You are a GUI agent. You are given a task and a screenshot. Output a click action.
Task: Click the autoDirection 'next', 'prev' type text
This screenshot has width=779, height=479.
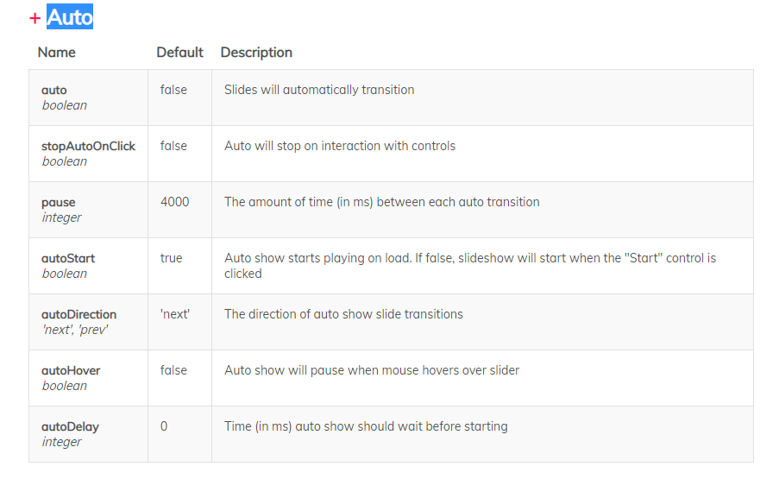tap(75, 330)
